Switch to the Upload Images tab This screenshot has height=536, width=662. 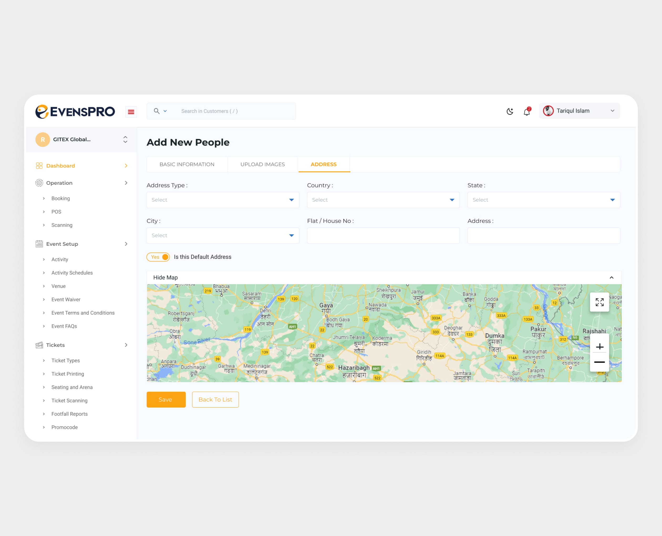coord(262,164)
